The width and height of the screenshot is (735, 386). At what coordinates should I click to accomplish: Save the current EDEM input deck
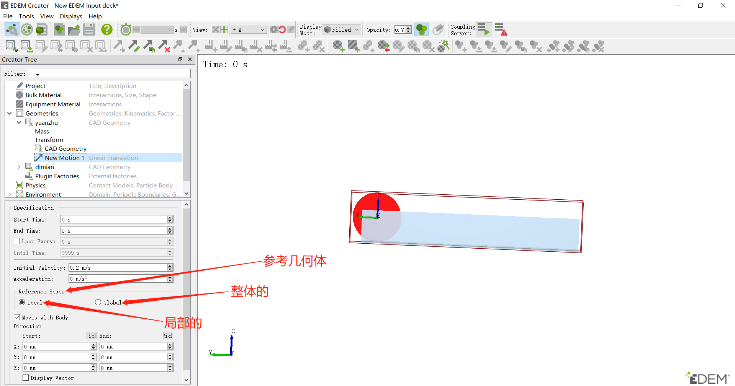pyautogui.click(x=89, y=29)
